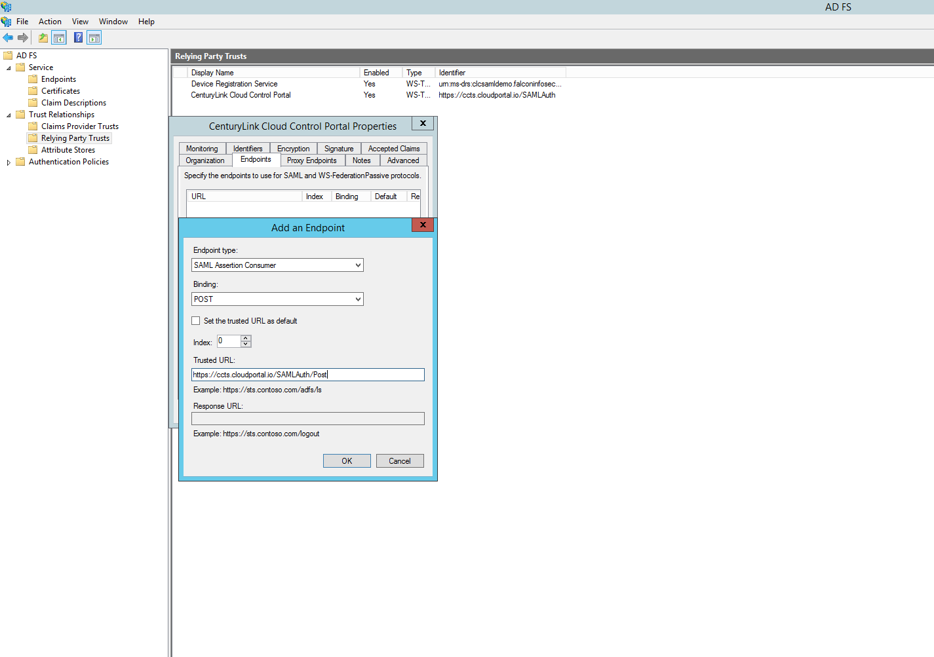
Task: Collapse the Trust Relationships tree node
Action: click(x=9, y=115)
